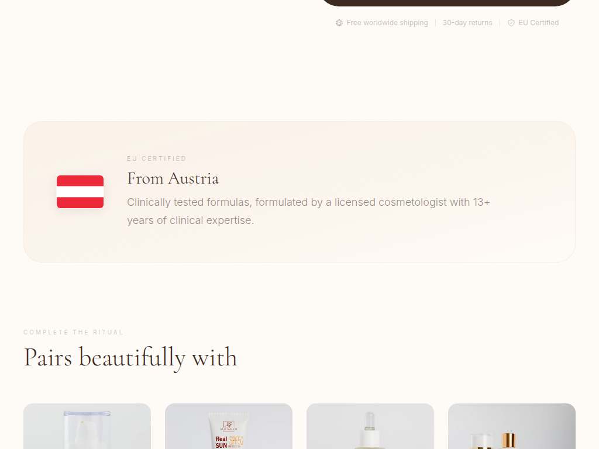This screenshot has height=449, width=599.
Task: Open the Real Sun SPF50 product card
Action: [x=229, y=426]
